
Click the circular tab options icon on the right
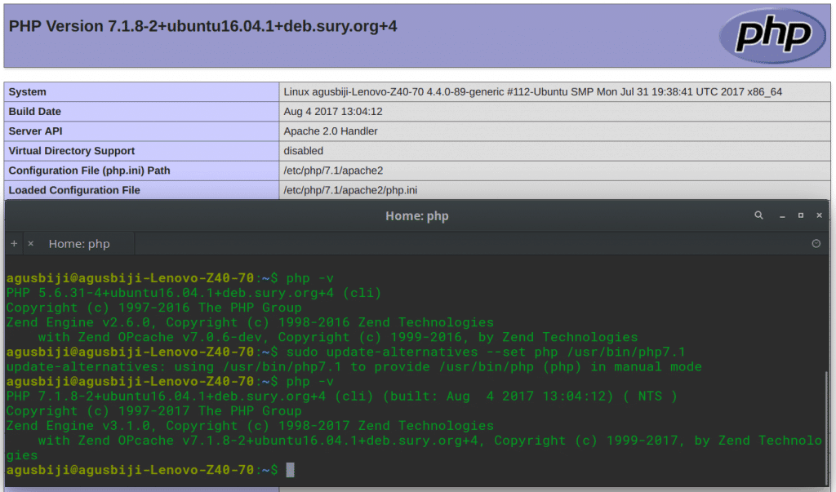[x=816, y=243]
